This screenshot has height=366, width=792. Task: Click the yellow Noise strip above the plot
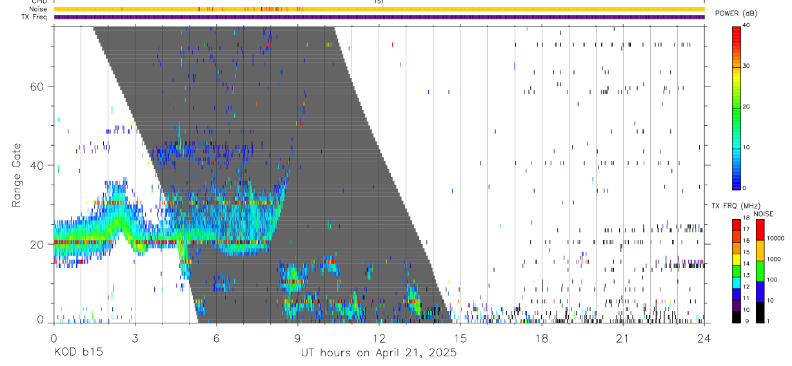[x=379, y=9]
